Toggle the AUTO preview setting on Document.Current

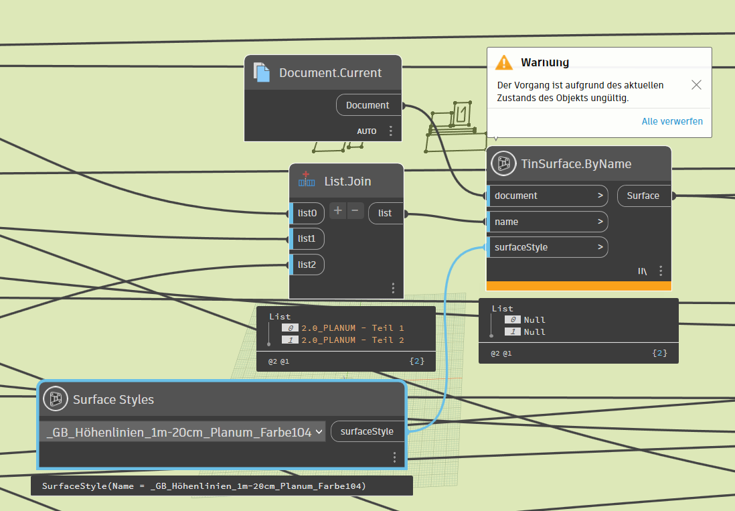coord(367,131)
